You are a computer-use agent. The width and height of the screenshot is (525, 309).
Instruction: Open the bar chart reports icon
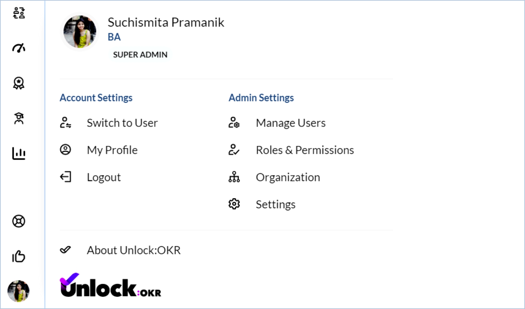point(19,153)
